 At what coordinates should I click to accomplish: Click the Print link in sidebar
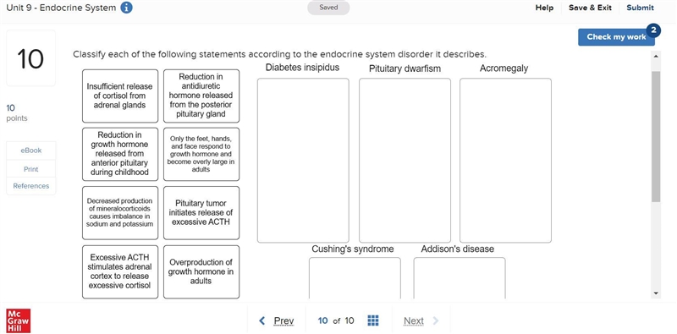click(31, 169)
